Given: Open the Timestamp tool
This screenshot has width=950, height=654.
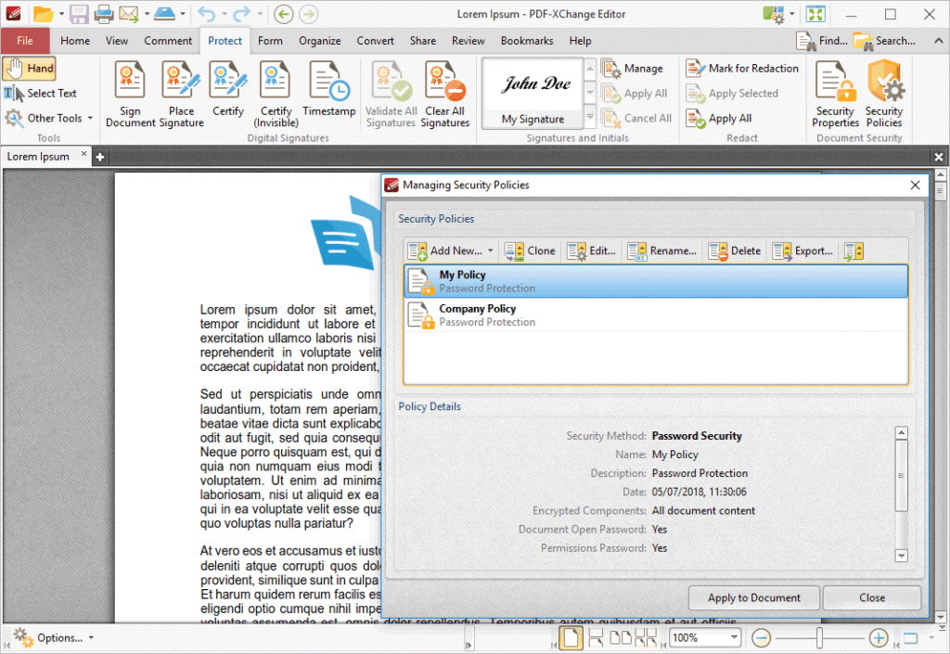Looking at the screenshot, I should pos(329,93).
